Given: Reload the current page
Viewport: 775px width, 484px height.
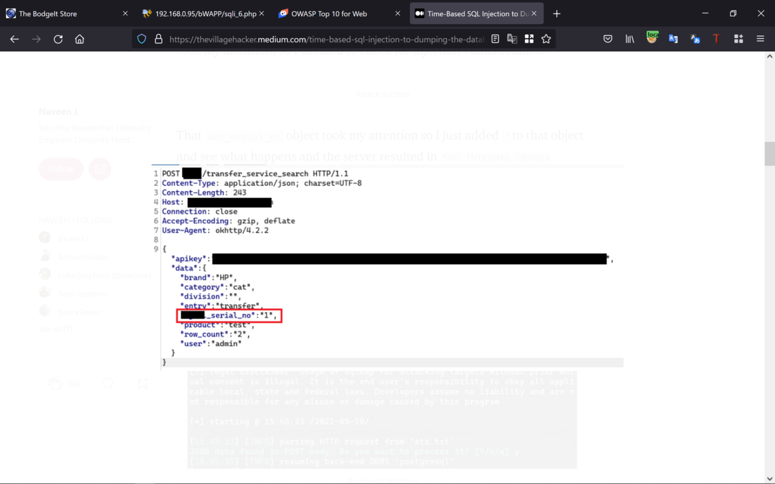Looking at the screenshot, I should 58,39.
